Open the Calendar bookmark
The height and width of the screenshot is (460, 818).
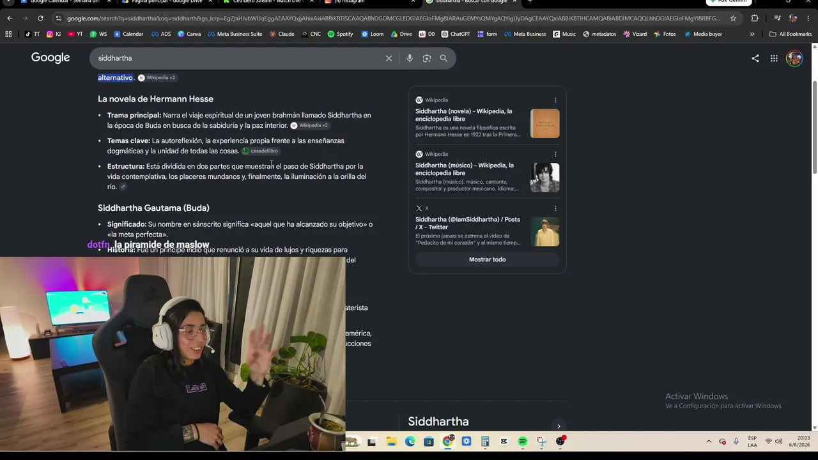coord(128,34)
